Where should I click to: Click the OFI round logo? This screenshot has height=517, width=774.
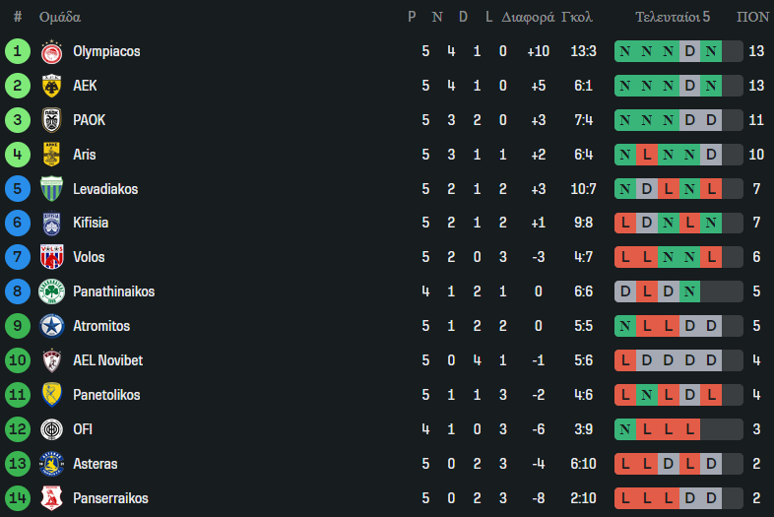tap(51, 429)
